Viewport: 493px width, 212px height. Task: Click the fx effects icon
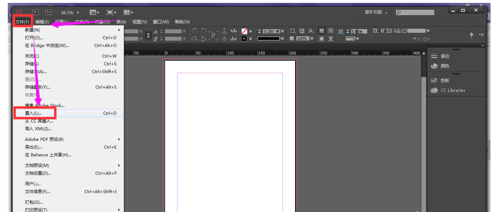coord(311,31)
